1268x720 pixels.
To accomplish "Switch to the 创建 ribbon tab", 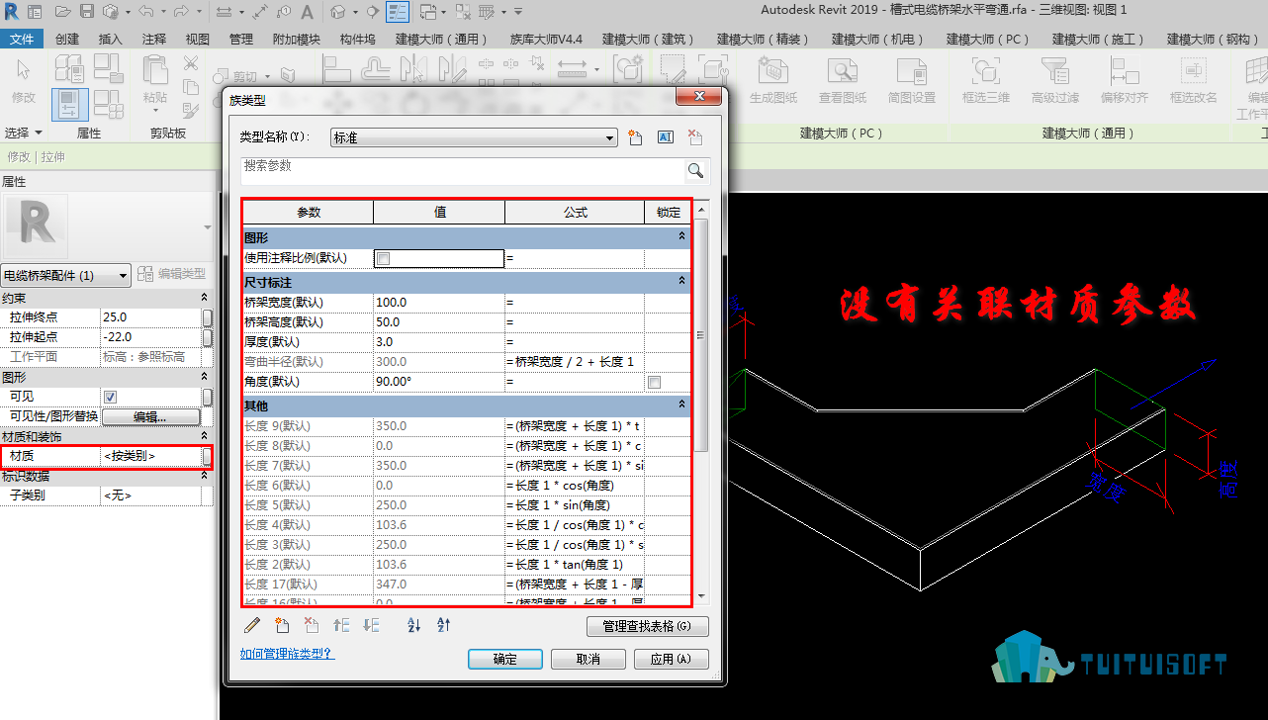I will tap(67, 40).
